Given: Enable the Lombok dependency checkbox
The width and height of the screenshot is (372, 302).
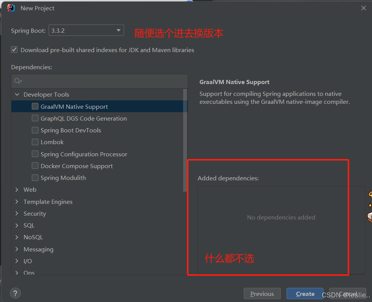Looking at the screenshot, I should pos(35,142).
